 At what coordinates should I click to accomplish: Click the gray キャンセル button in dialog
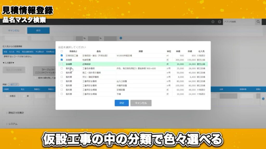point(141,103)
